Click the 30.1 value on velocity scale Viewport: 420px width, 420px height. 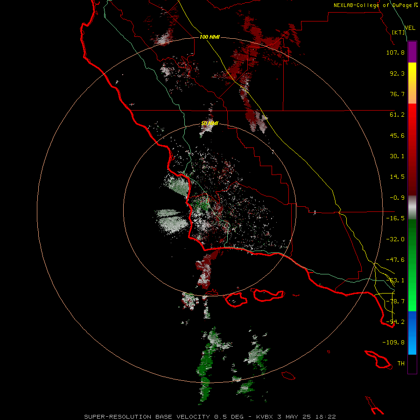click(x=397, y=156)
